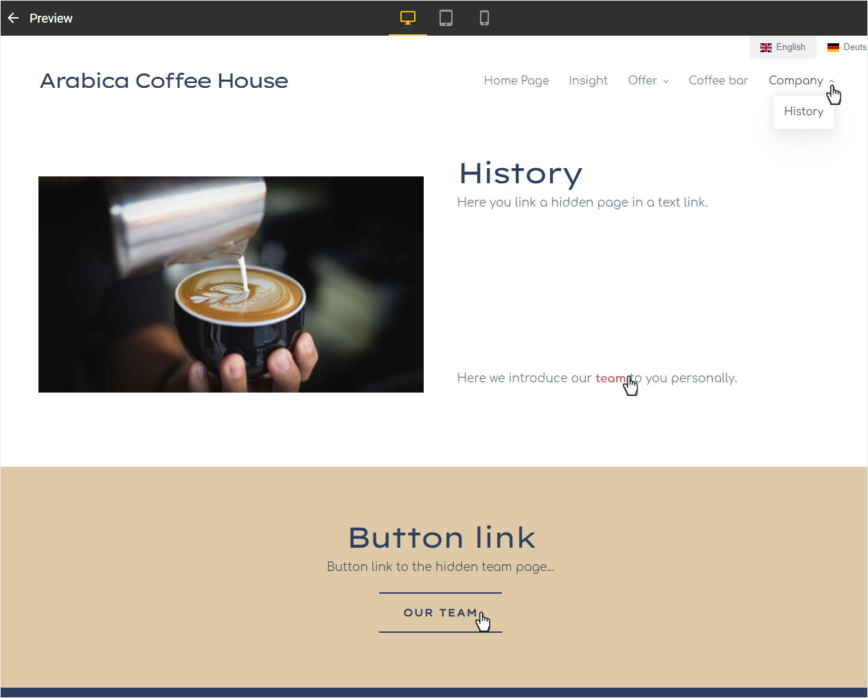Click the 'Here you link a hidden page' text

pyautogui.click(x=582, y=202)
